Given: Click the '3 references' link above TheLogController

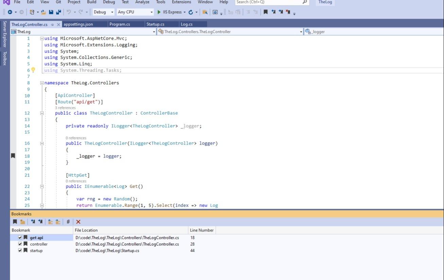Looking at the screenshot, I should pos(65,108).
